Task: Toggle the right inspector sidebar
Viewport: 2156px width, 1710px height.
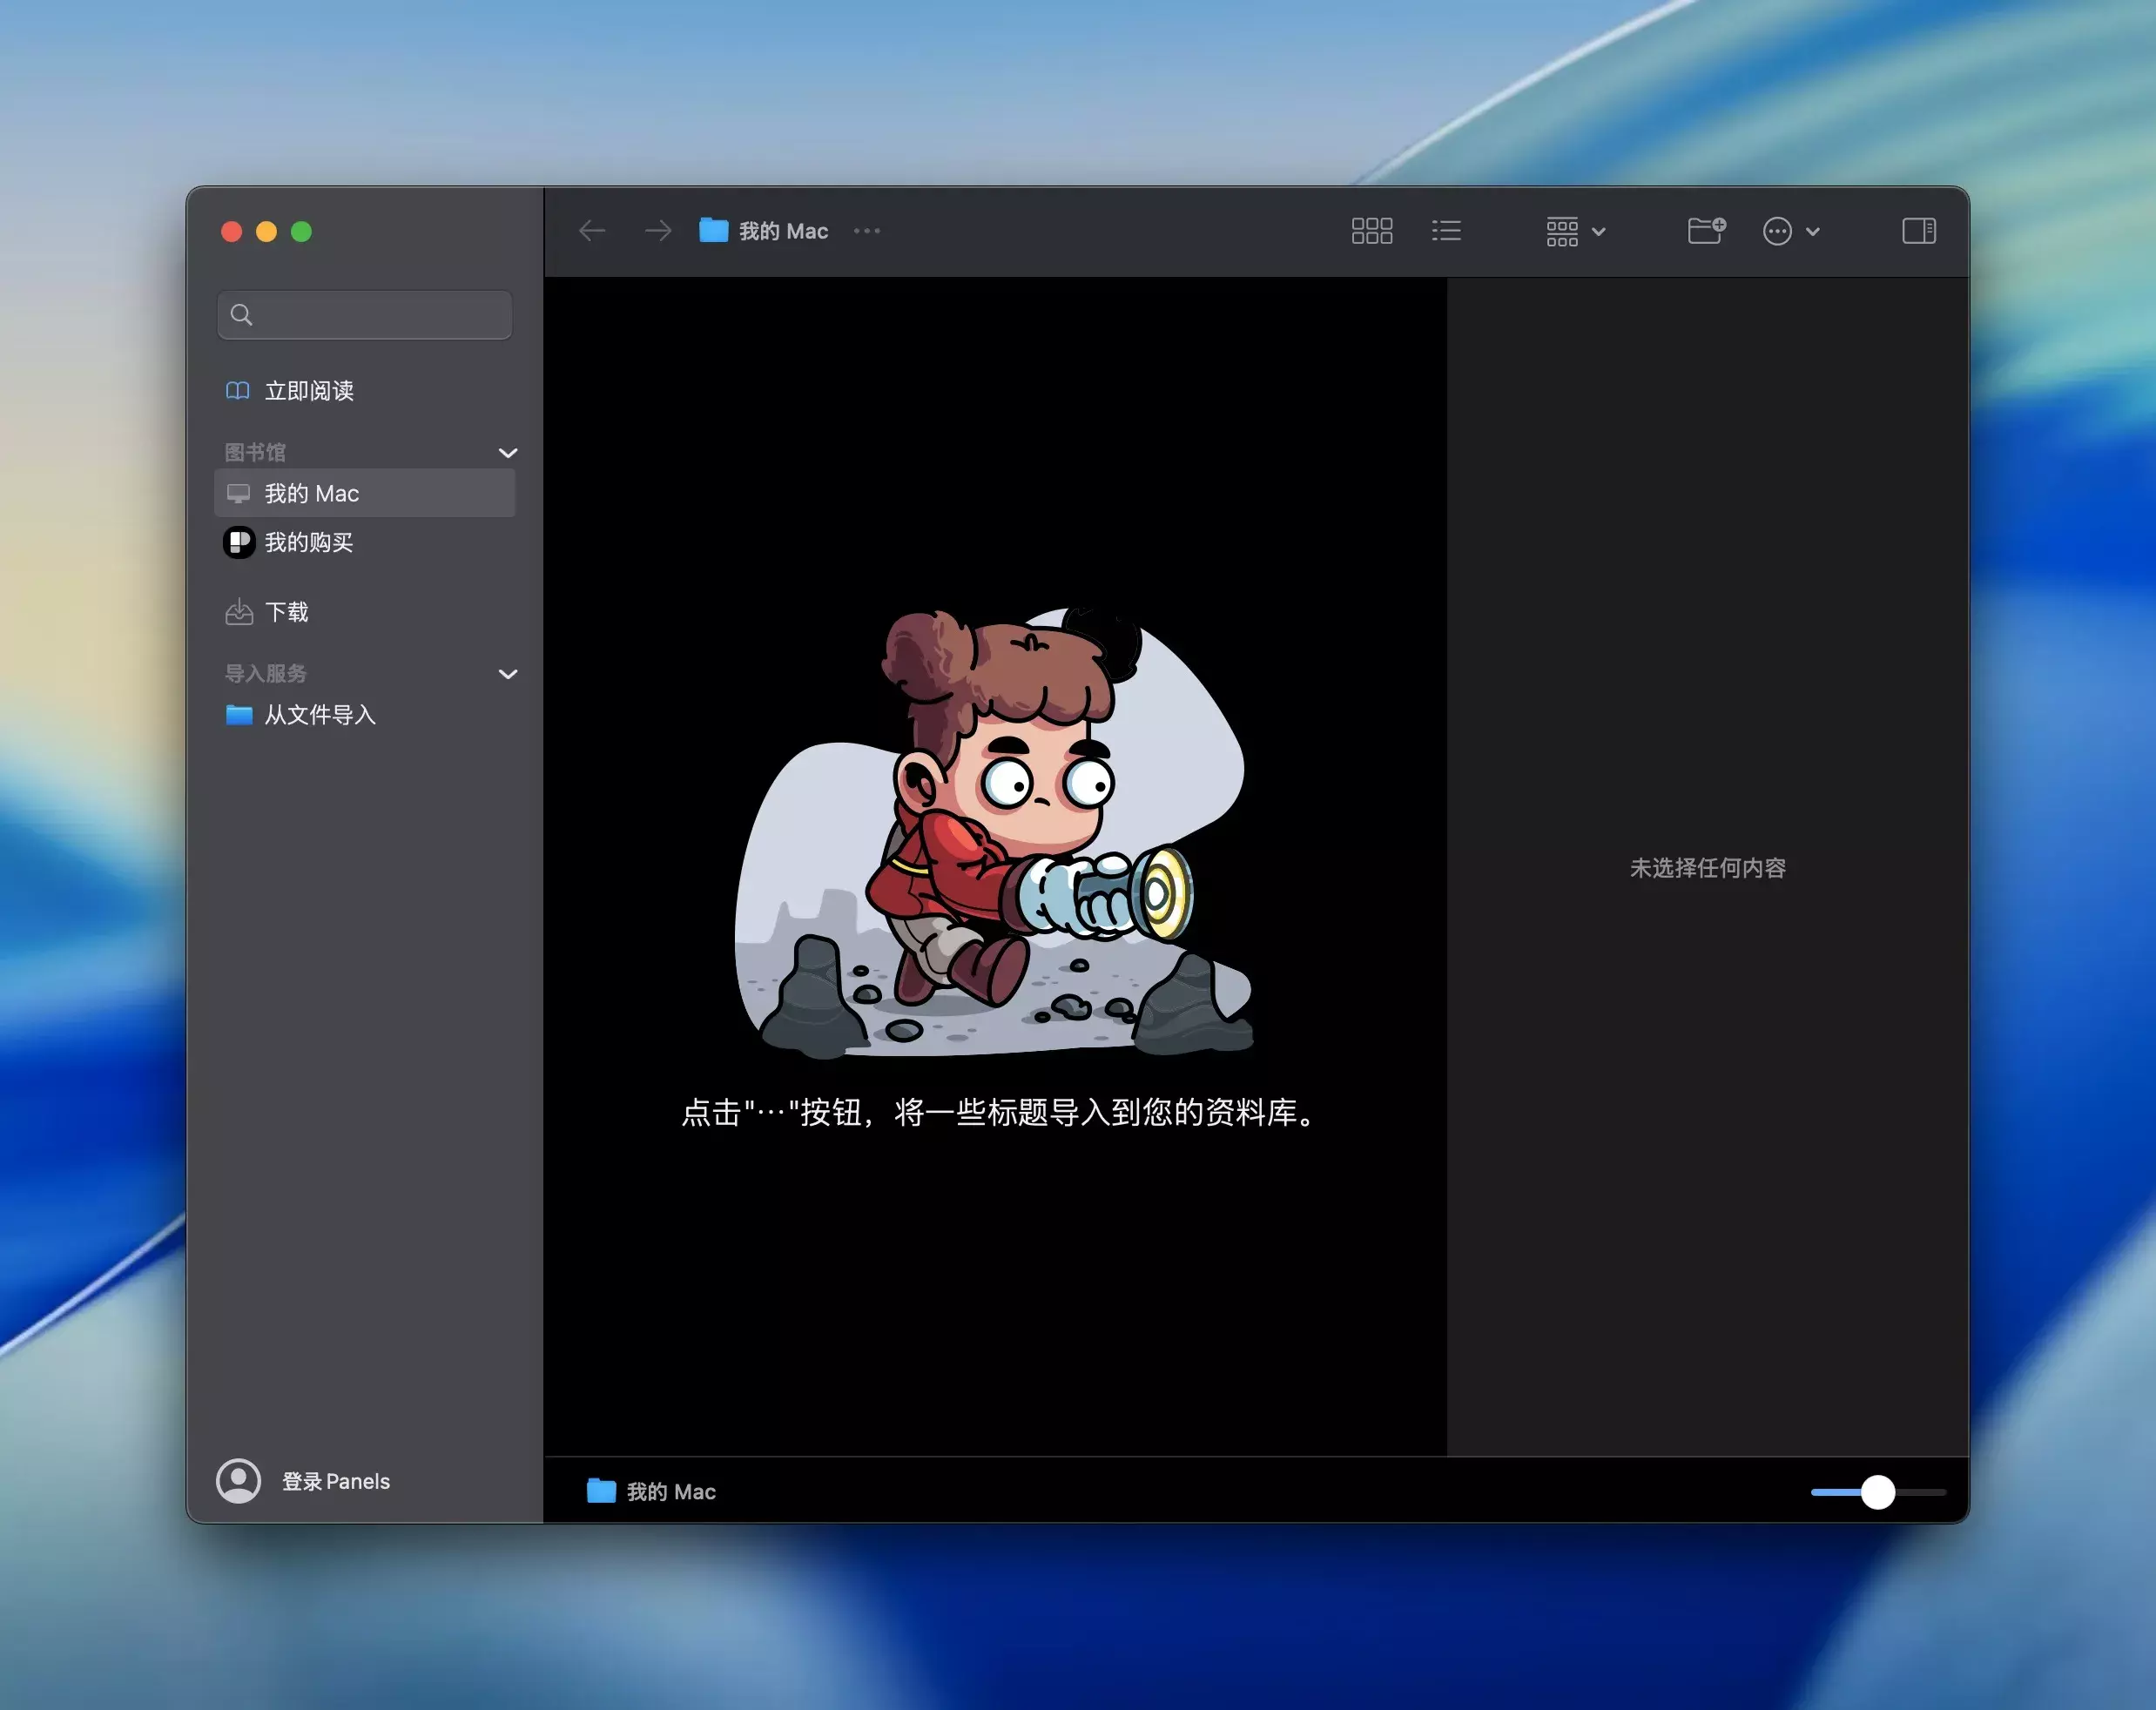Action: point(1918,231)
